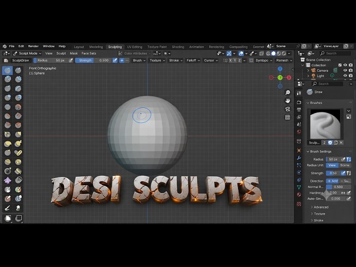Viewport: 356px width, 267px height.
Task: Expand the Camera item in outliner
Action: pos(308,71)
